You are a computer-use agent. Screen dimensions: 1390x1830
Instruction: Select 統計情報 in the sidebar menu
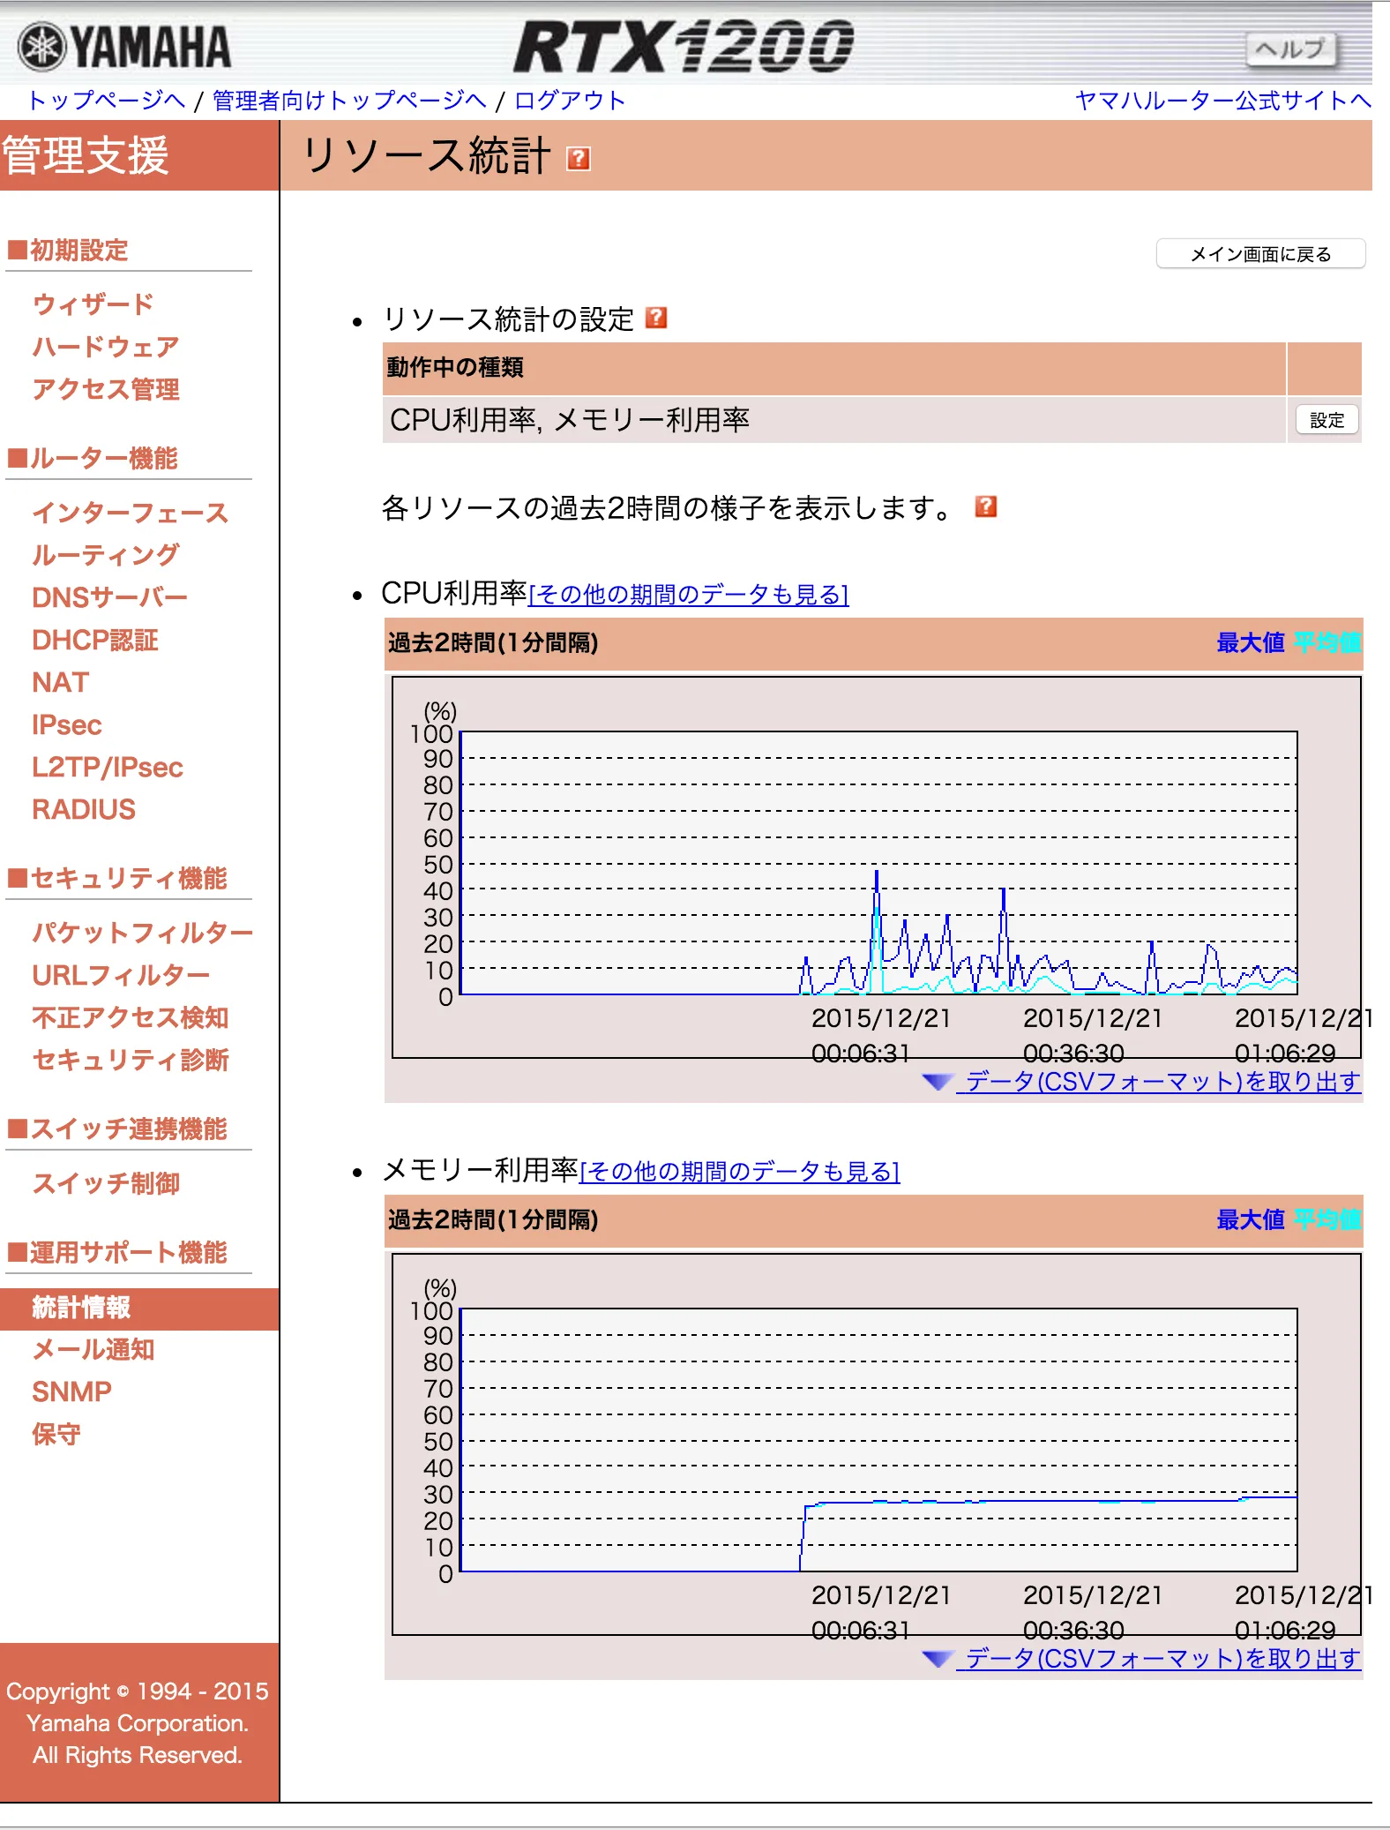pos(81,1308)
